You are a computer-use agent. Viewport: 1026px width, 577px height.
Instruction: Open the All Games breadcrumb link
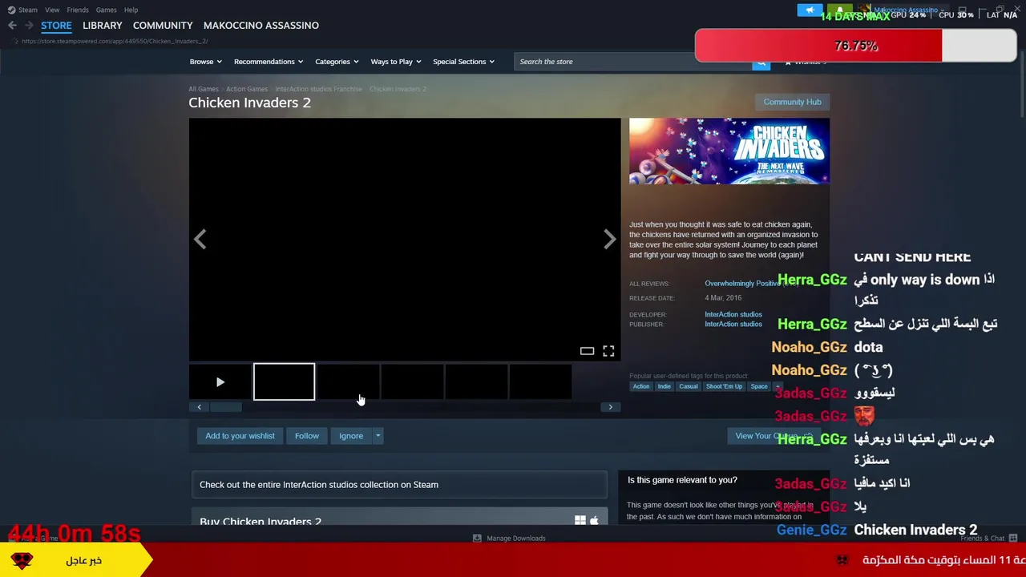203,89
